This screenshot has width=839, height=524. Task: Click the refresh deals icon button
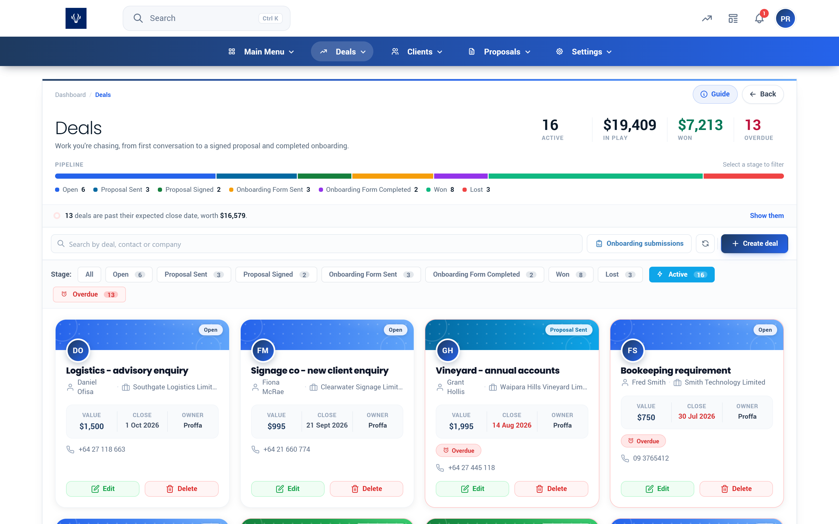(705, 244)
